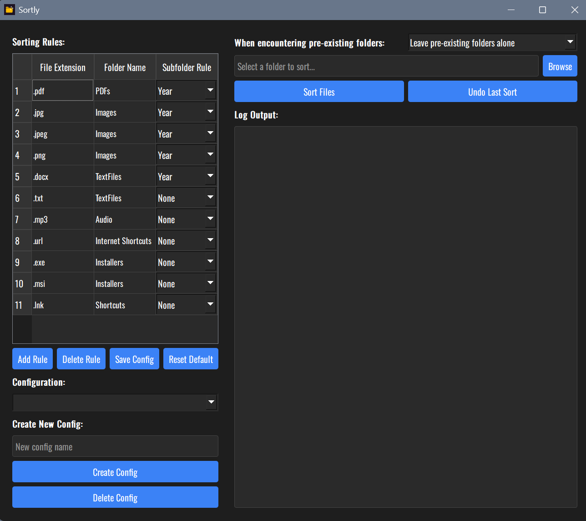Click Undo Last Sort
This screenshot has width=586, height=521.
(492, 92)
